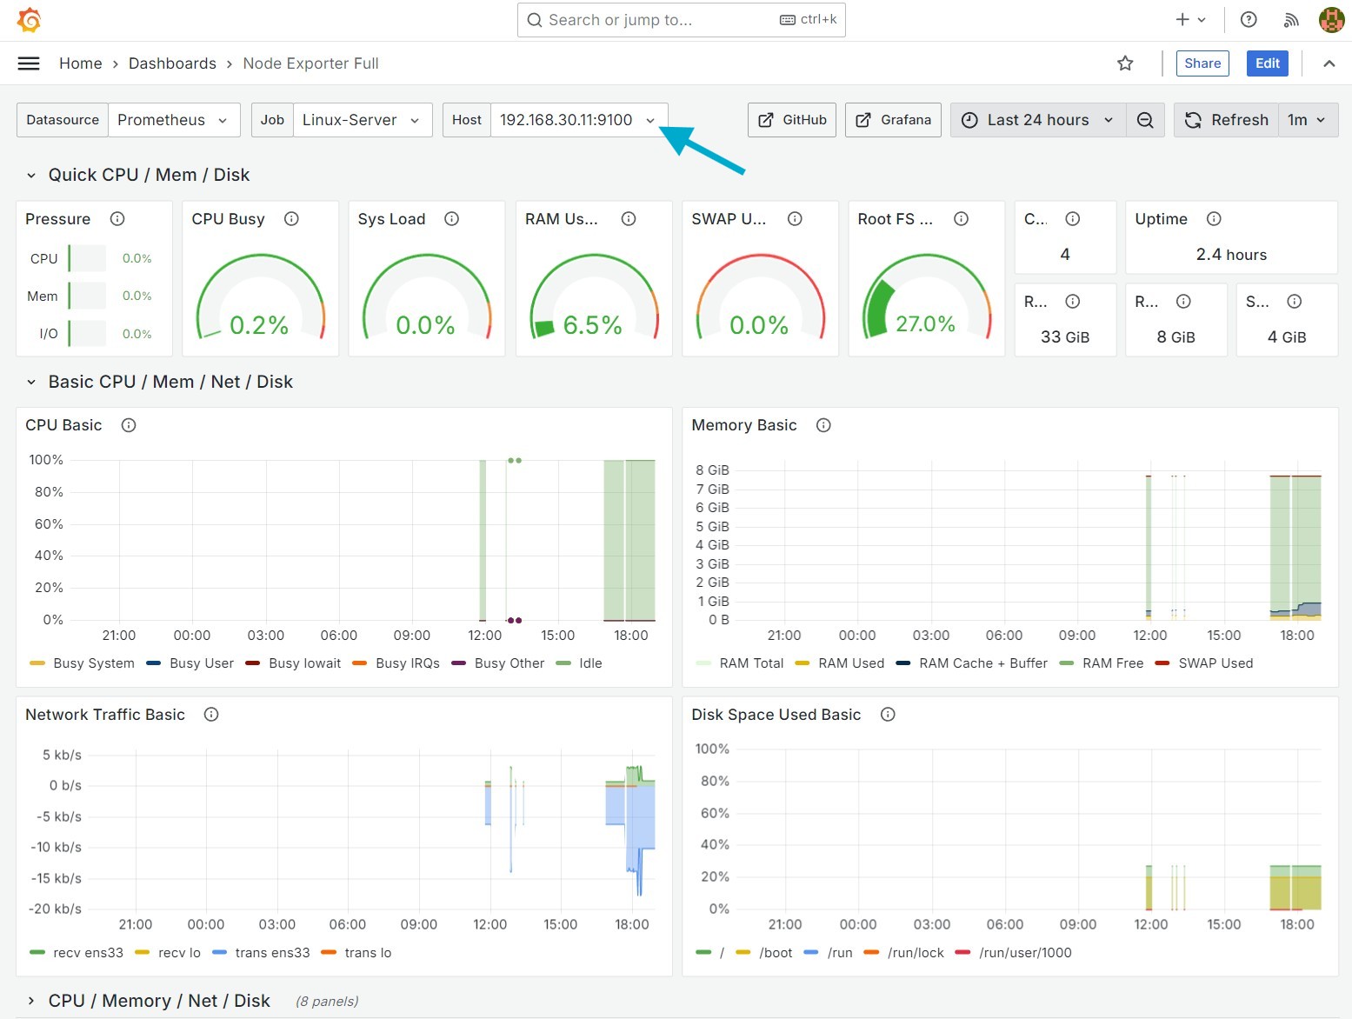1352x1019 pixels.
Task: Open the GitHub link button
Action: 791,120
